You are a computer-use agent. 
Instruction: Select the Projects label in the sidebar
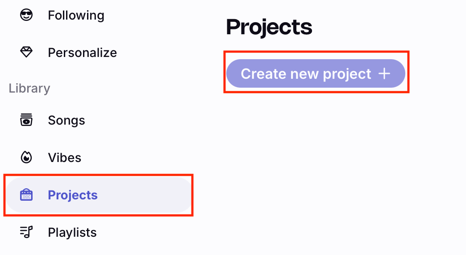(73, 195)
